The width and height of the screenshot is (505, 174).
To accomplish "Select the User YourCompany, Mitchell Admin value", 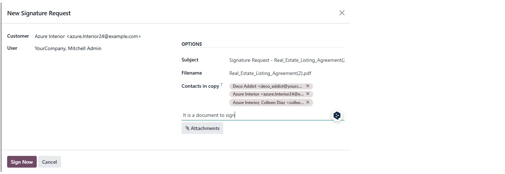I will tap(68, 48).
